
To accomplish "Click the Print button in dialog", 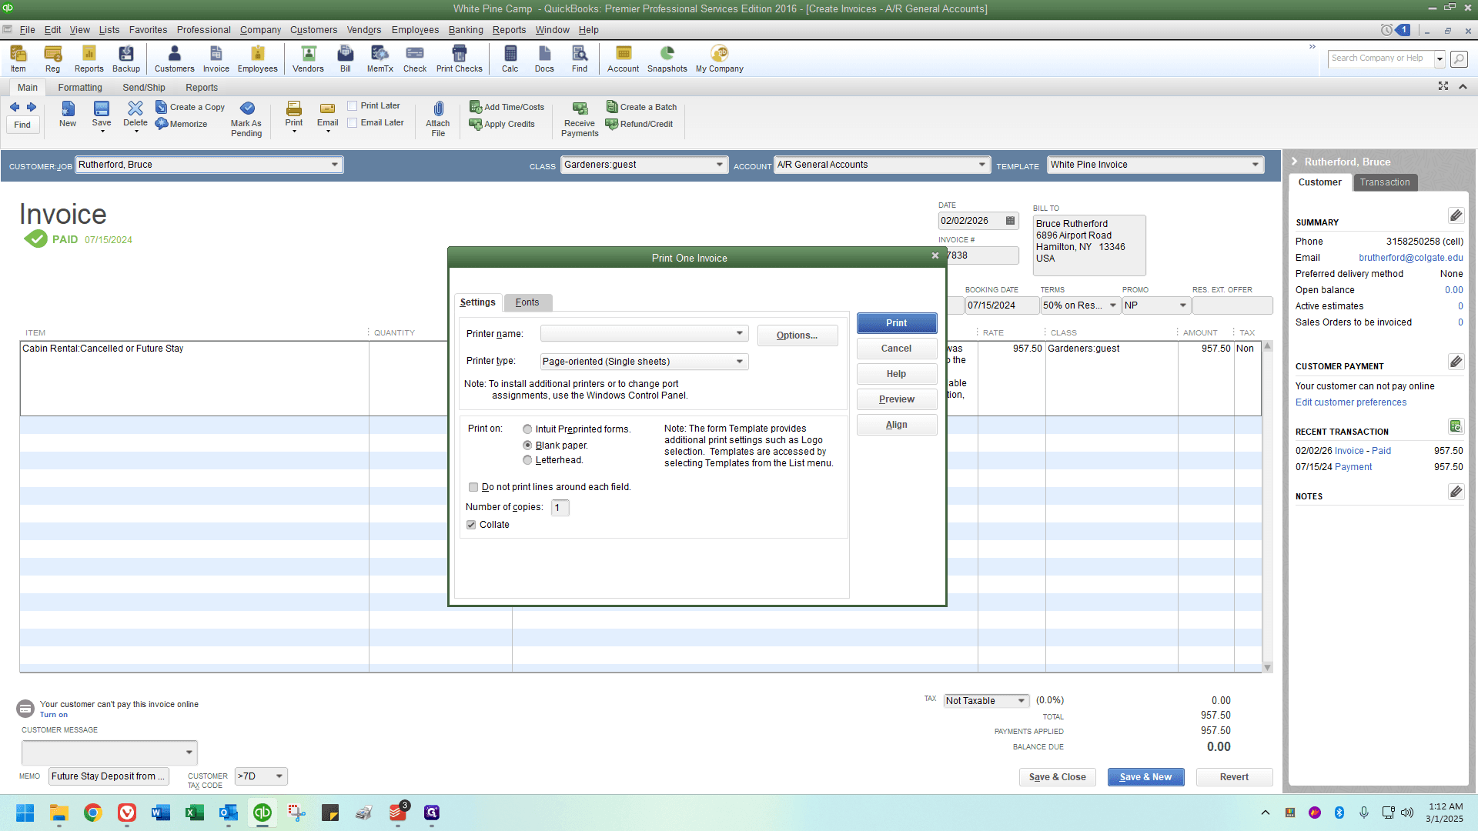I will click(x=897, y=323).
